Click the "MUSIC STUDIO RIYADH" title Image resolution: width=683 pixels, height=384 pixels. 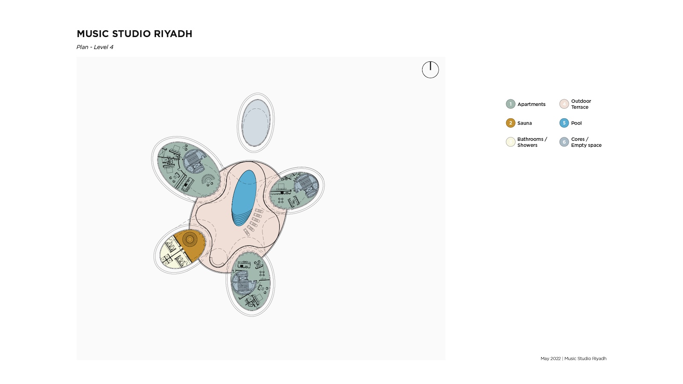point(134,34)
